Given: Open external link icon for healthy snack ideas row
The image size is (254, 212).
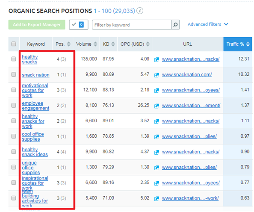Looking at the screenshot, I should (157, 152).
